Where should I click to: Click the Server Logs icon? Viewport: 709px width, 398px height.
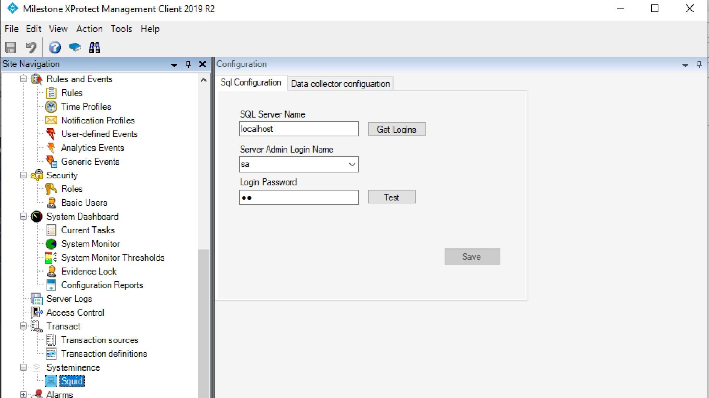37,299
